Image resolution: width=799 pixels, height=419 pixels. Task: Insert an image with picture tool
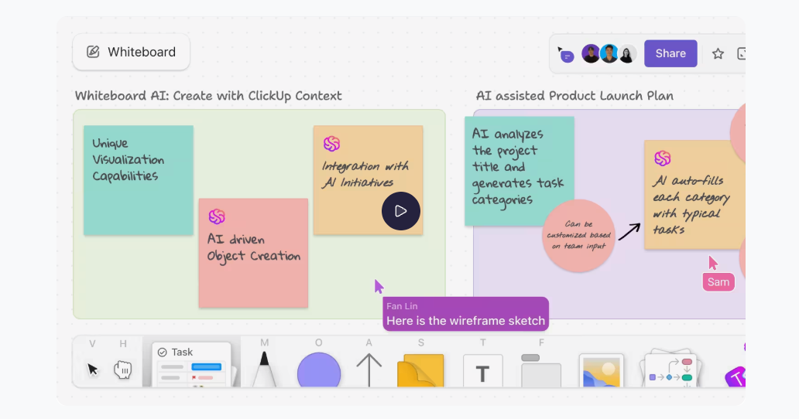tap(602, 371)
